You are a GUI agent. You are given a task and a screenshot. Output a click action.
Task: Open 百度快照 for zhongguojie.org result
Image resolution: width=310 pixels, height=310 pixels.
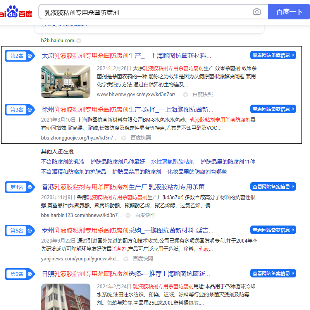(141, 138)
